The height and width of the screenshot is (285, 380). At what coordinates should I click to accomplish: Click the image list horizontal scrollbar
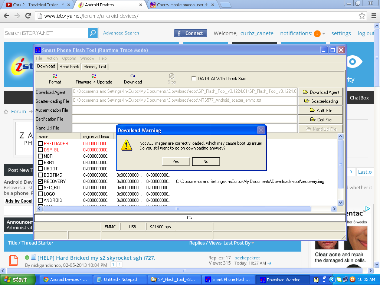pos(177,209)
